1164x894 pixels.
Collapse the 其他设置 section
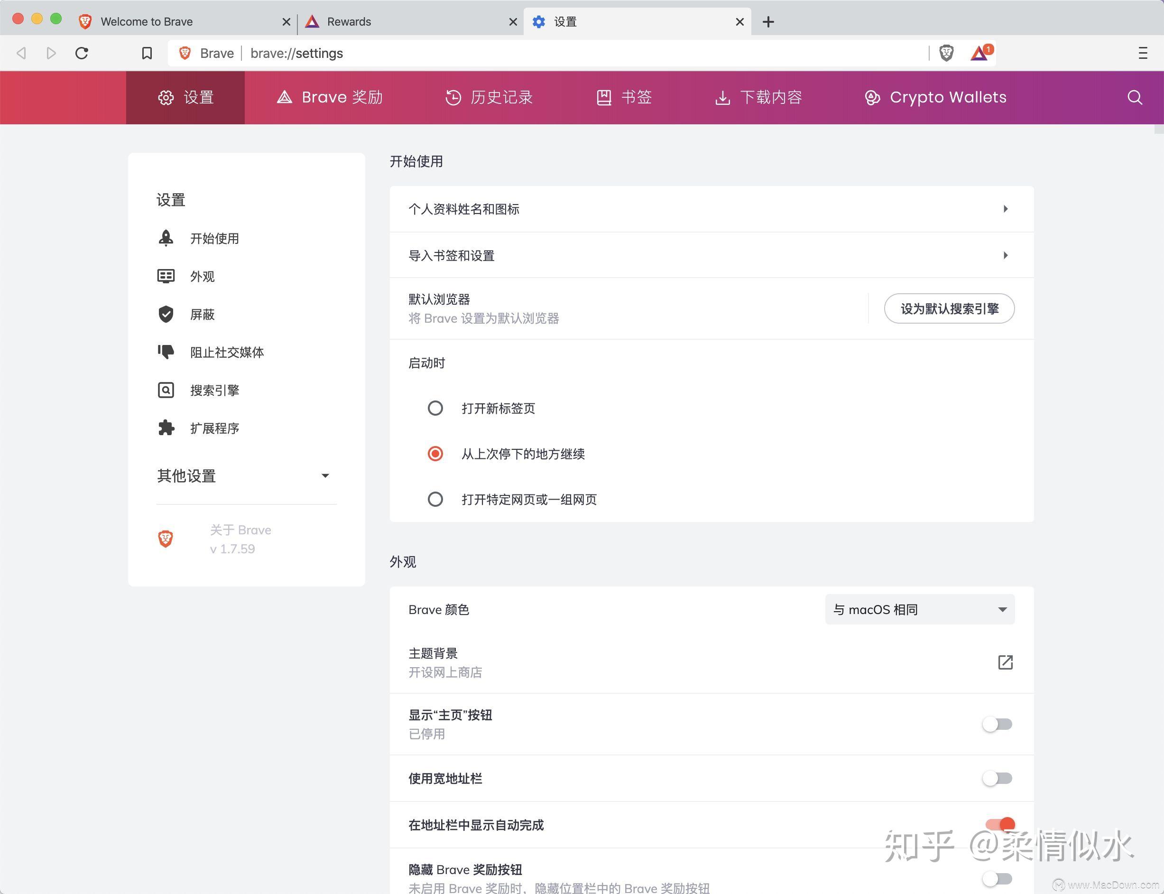click(325, 475)
